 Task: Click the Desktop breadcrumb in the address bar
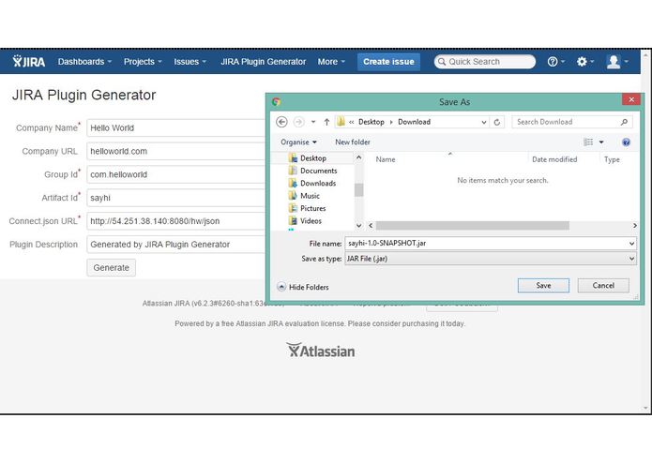(x=371, y=122)
